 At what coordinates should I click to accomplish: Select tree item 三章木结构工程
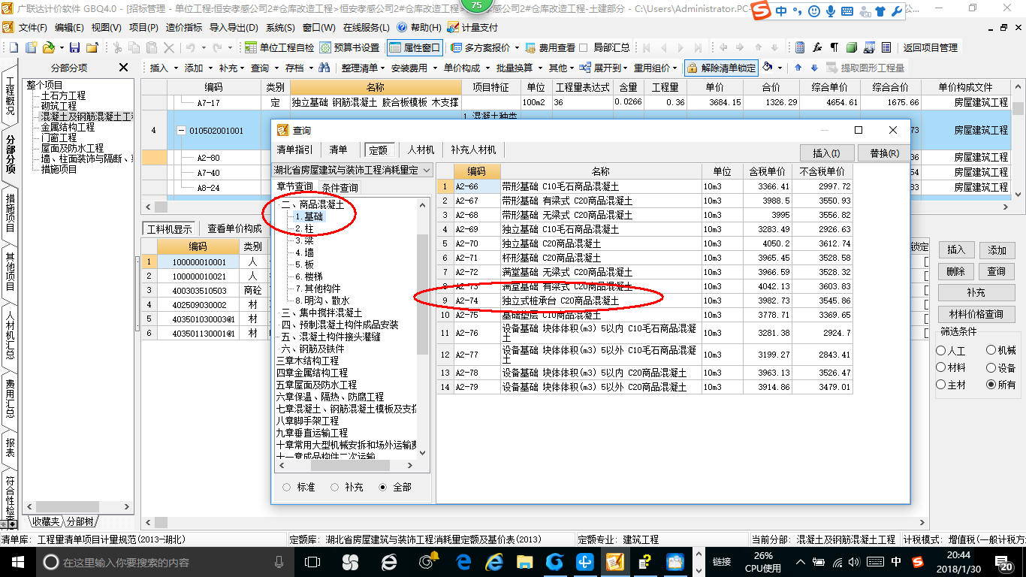307,361
